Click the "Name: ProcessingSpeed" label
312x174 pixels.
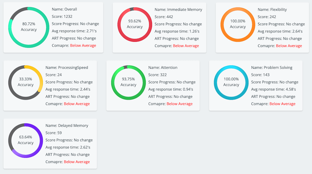[67, 68]
